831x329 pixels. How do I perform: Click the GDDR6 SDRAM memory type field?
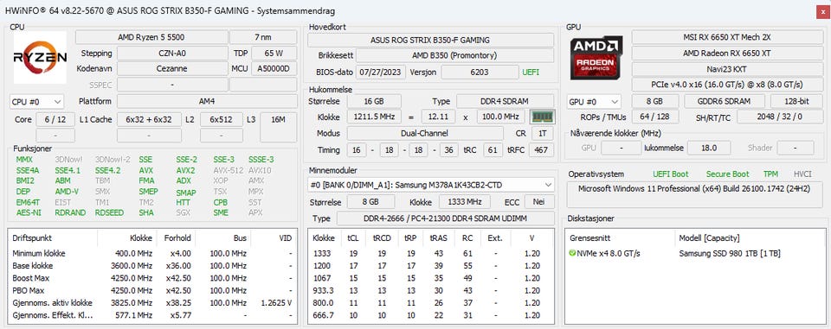[724, 102]
